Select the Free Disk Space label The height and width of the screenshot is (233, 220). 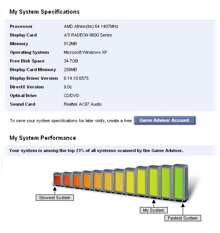(27, 61)
